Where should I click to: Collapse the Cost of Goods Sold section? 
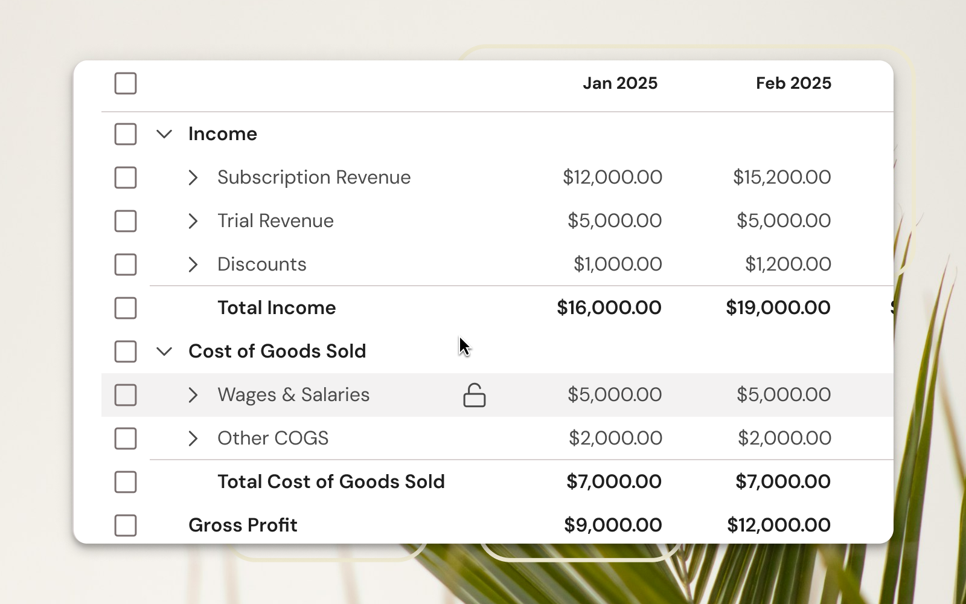click(164, 352)
